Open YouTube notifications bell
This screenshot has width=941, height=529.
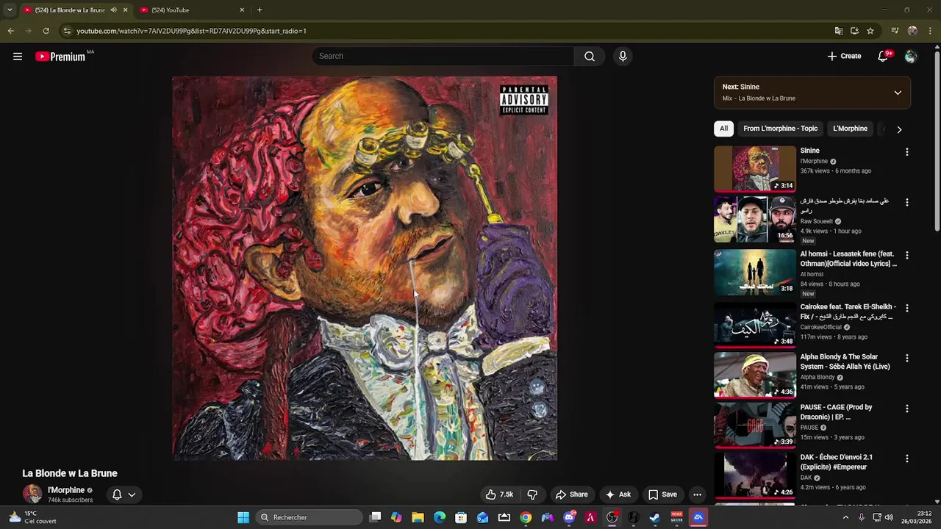click(884, 57)
